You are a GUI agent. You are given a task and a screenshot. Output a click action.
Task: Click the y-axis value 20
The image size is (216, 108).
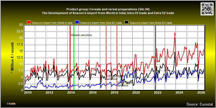click(21, 38)
